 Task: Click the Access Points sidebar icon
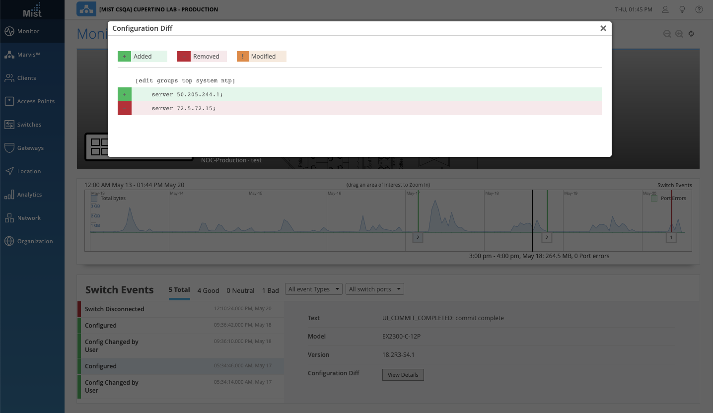9,101
